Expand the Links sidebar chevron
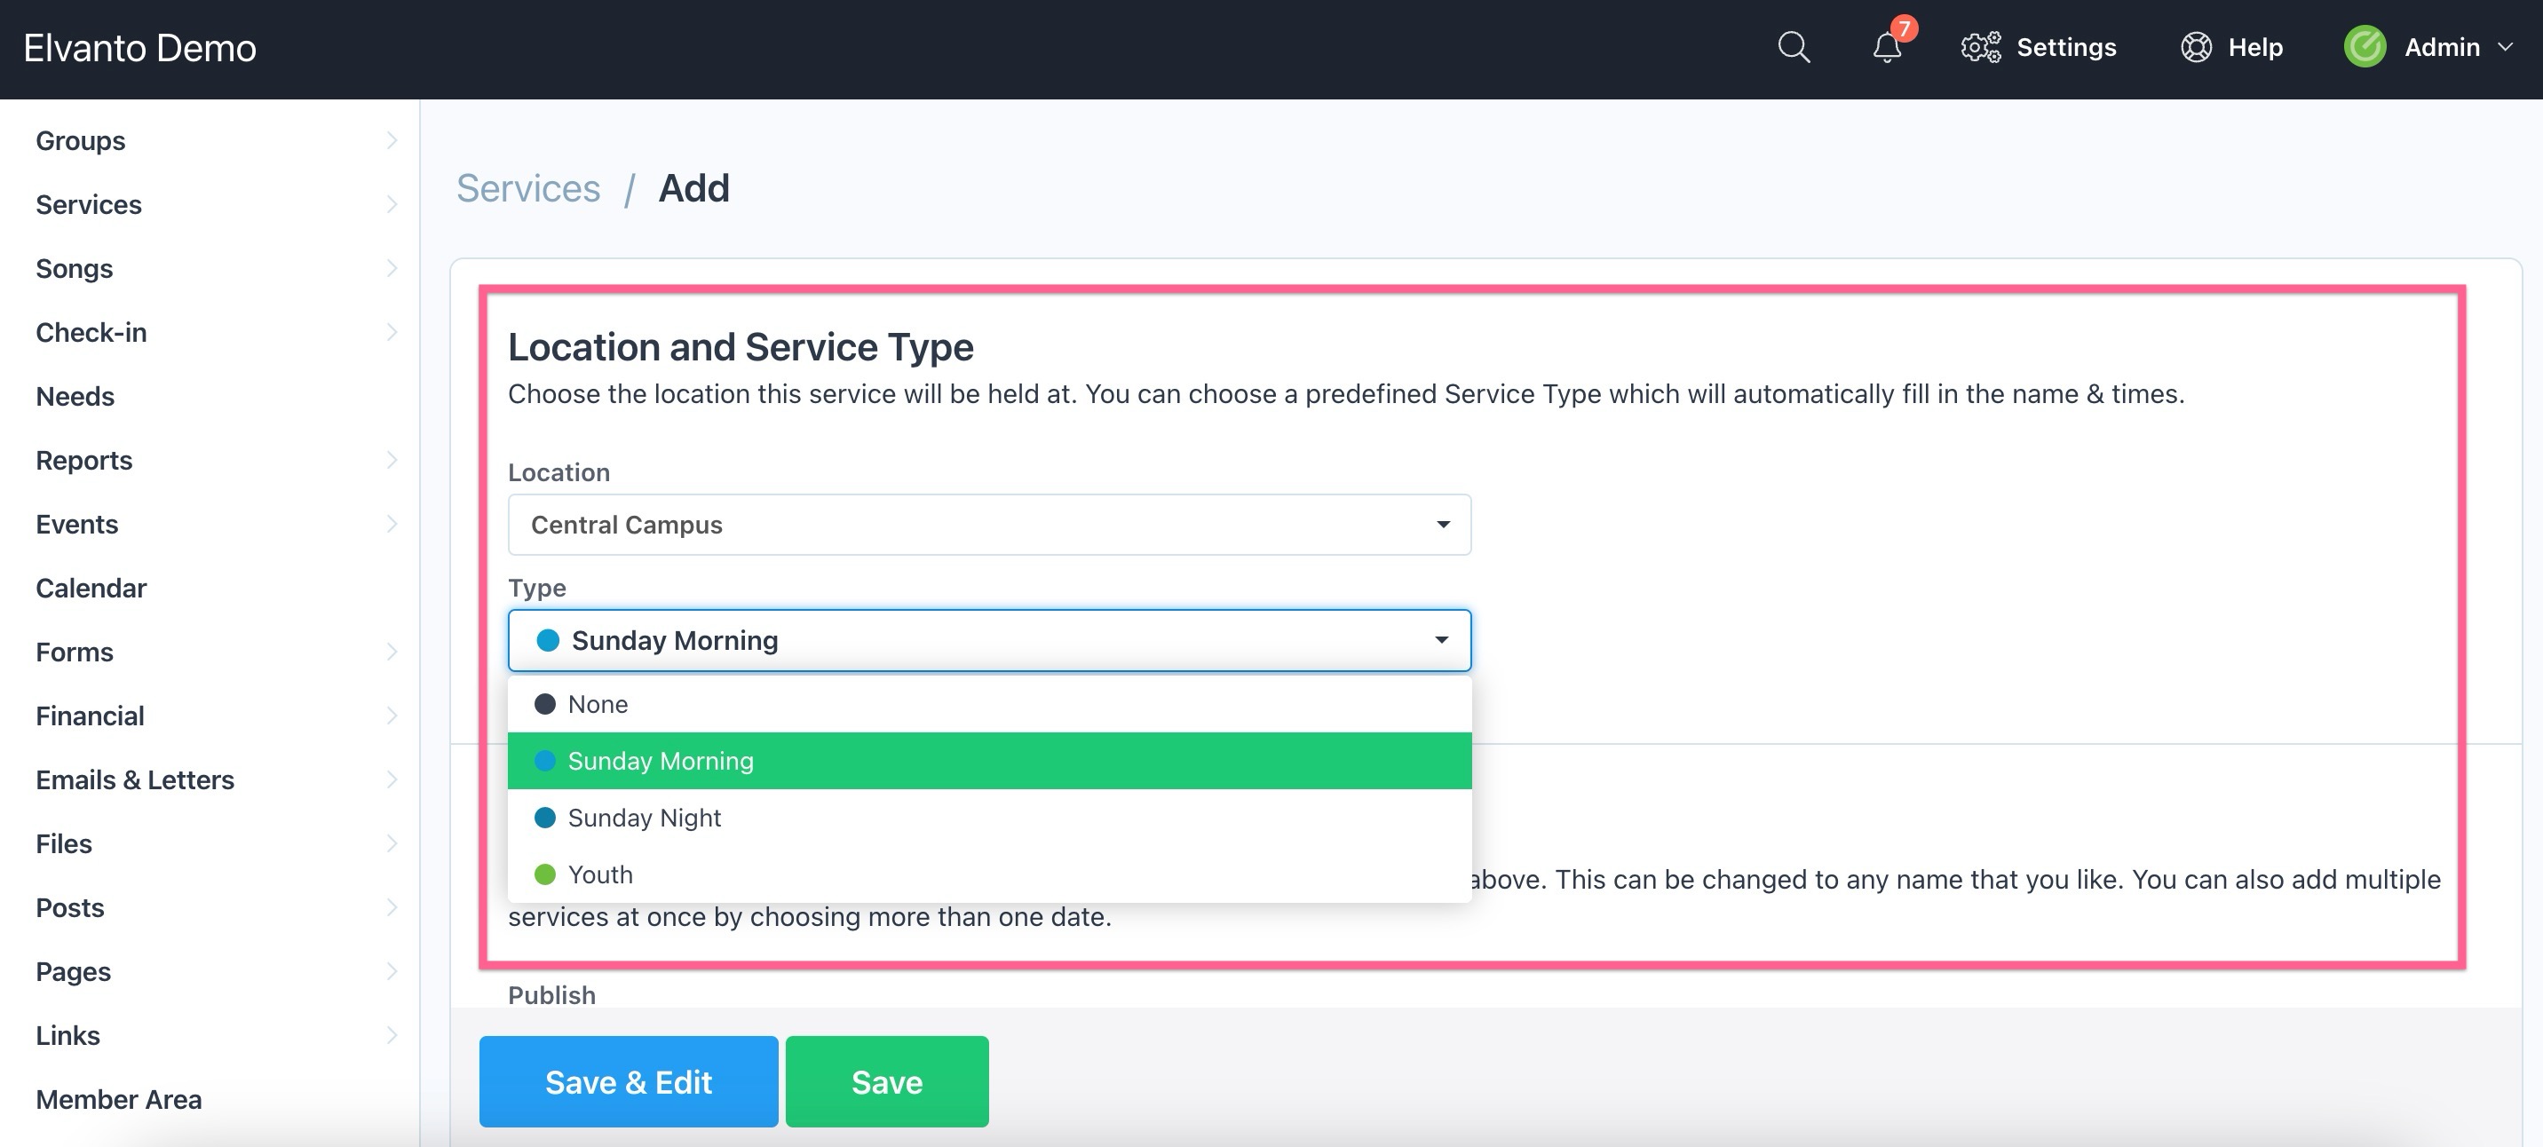Viewport: 2543px width, 1147px height. tap(392, 1035)
